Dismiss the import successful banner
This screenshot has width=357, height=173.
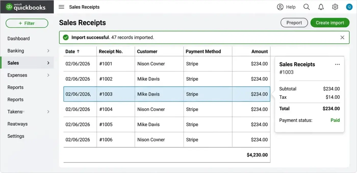[342, 37]
